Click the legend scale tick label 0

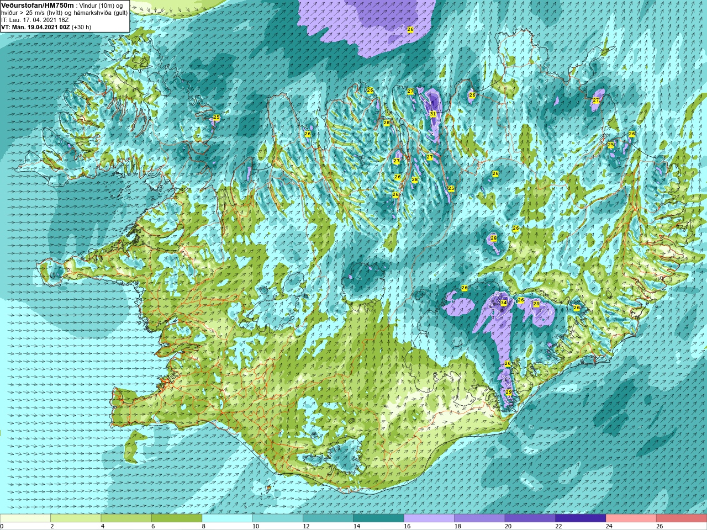pyautogui.click(x=2, y=526)
